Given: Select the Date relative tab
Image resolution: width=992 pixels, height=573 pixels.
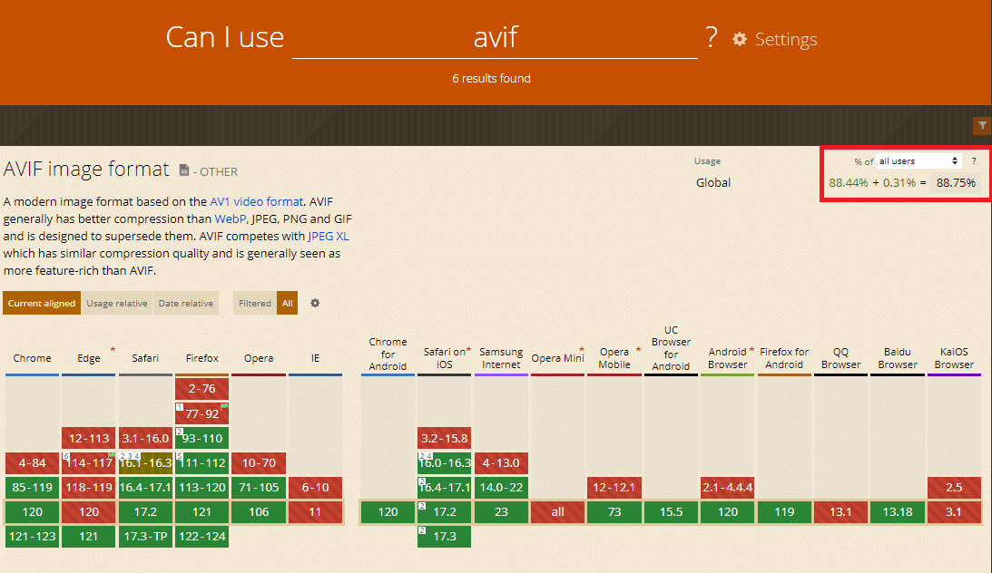Looking at the screenshot, I should click(x=185, y=303).
